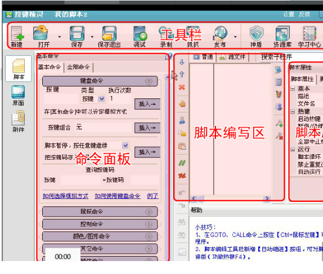Click 插入 button beside 脚本暂停 dropdown

coord(147,152)
